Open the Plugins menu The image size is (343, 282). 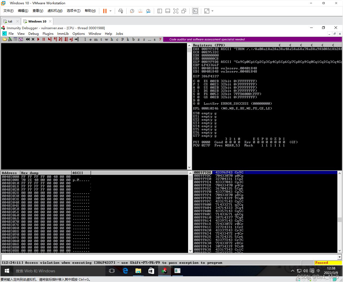48,34
